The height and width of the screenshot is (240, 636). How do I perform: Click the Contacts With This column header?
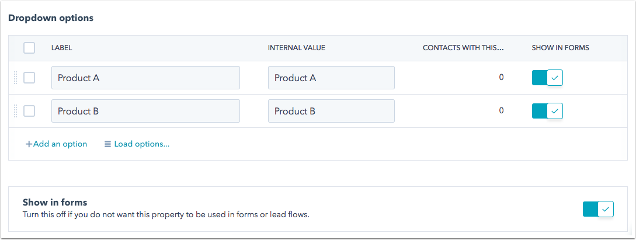click(x=463, y=48)
